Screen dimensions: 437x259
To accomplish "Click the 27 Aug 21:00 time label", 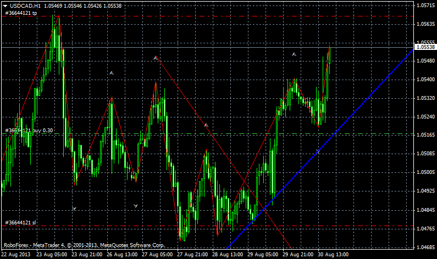I will (192, 255).
